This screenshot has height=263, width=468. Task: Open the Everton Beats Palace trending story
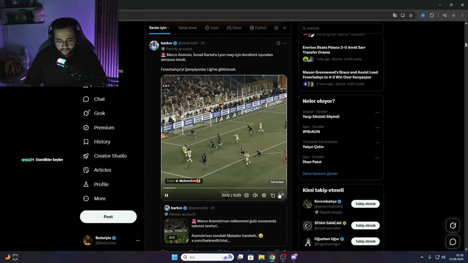coord(334,50)
